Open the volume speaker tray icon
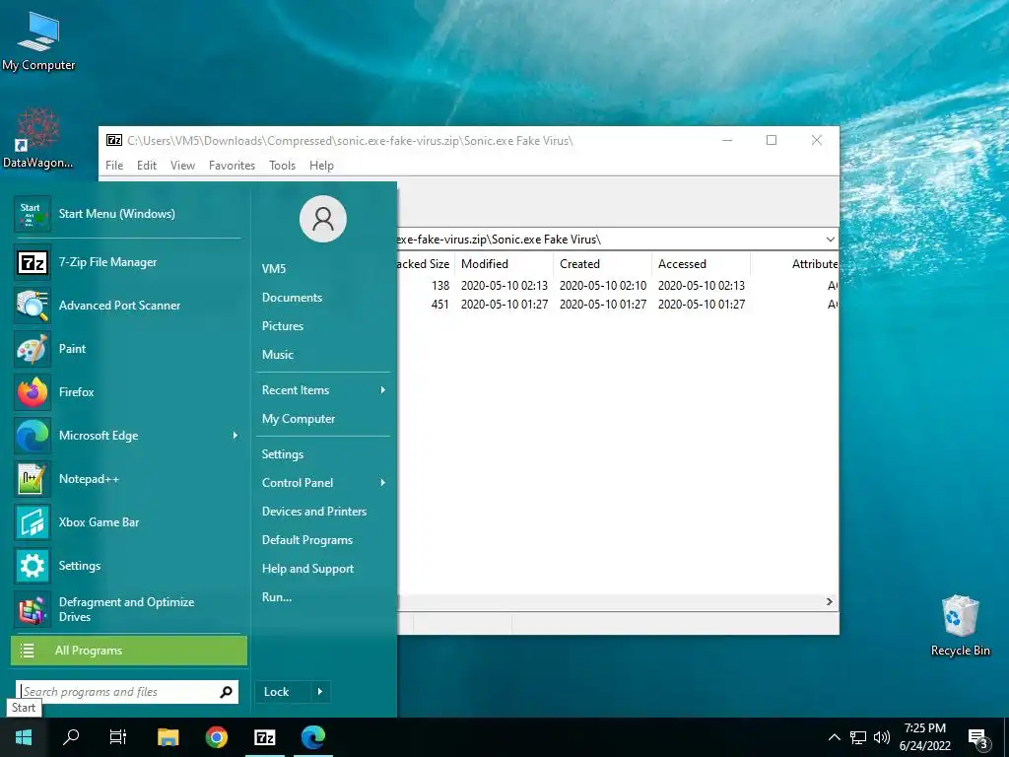 (882, 737)
